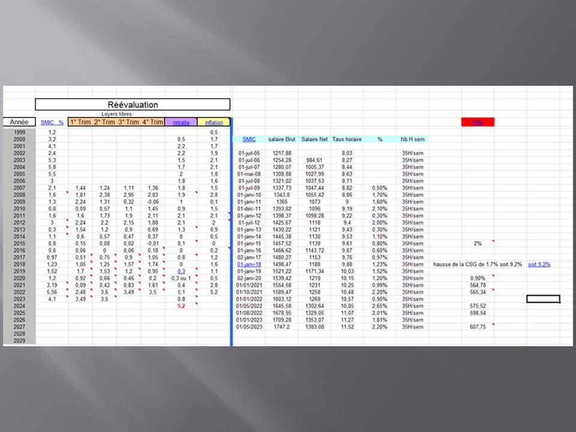Select the Salaire Net value 984,61
The width and height of the screenshot is (576, 432).
(x=314, y=160)
